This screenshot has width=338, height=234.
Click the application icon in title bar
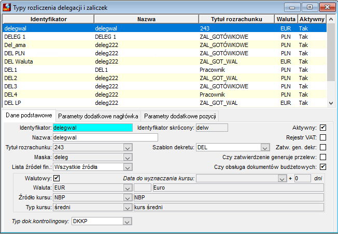(x=6, y=7)
